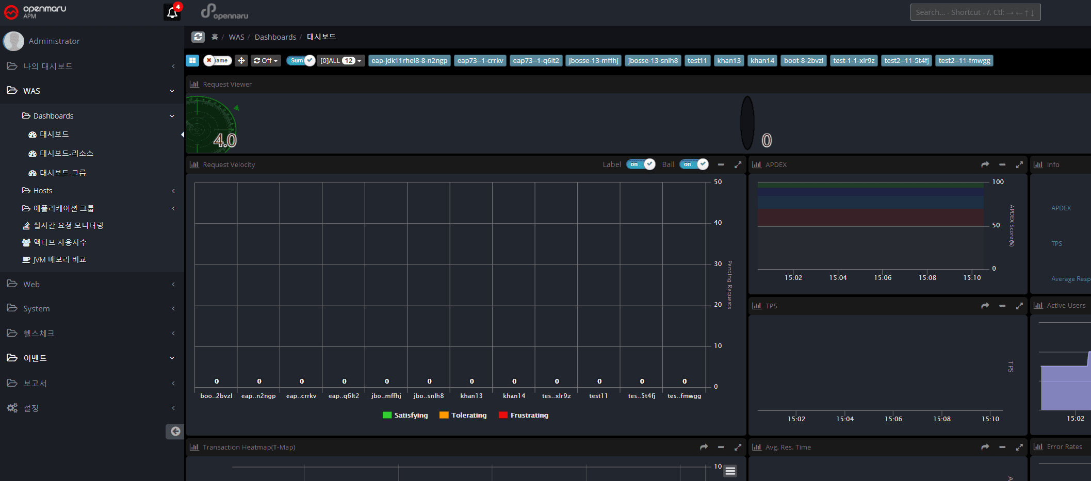The image size is (1091, 481).
Task: Select JVM 메모리 비교 menu item
Action: click(x=59, y=260)
